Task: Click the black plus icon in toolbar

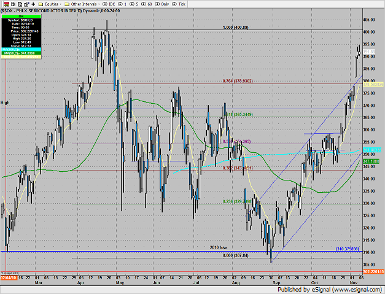Action: coord(33,4)
